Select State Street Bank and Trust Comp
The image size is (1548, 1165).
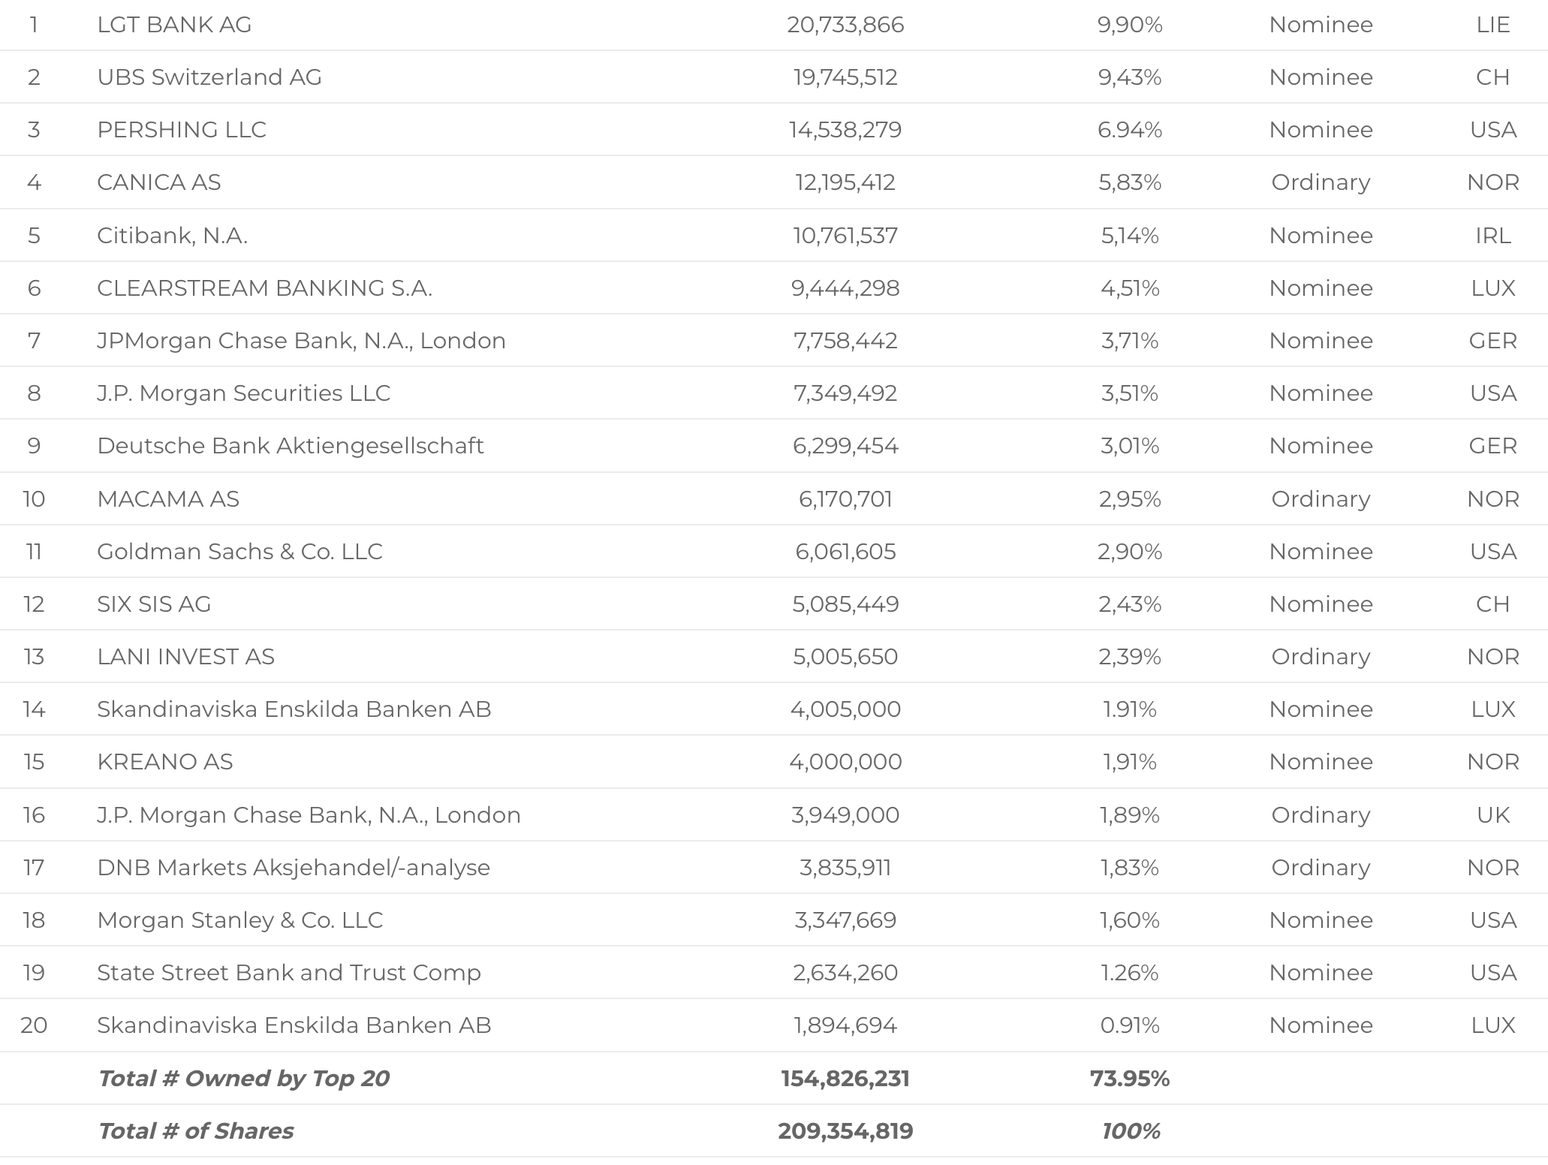[289, 973]
